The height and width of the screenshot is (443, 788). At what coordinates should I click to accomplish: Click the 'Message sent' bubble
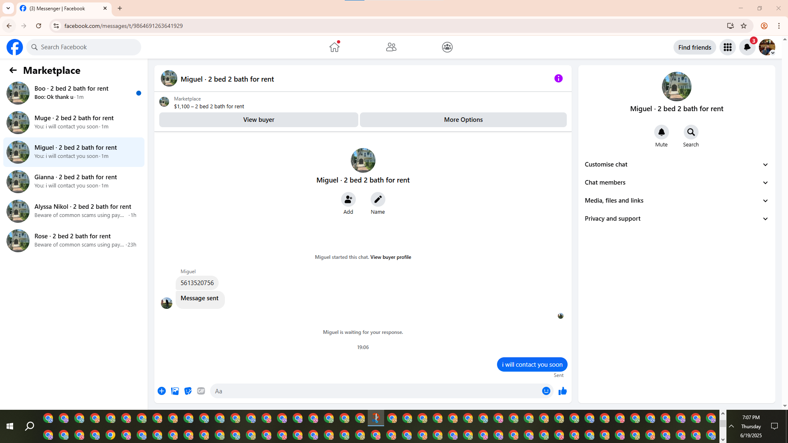pos(200,299)
